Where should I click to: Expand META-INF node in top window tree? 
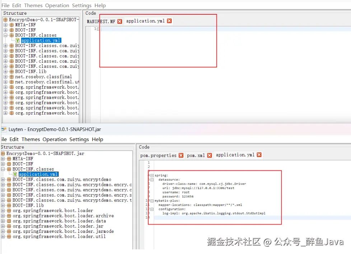point(6,25)
